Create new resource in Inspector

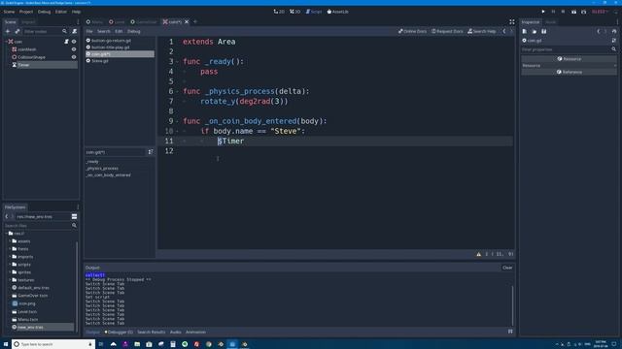[x=525, y=31]
